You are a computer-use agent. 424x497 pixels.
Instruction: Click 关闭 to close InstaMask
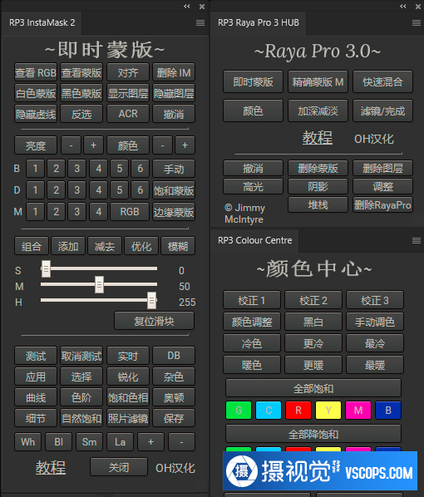click(x=119, y=467)
